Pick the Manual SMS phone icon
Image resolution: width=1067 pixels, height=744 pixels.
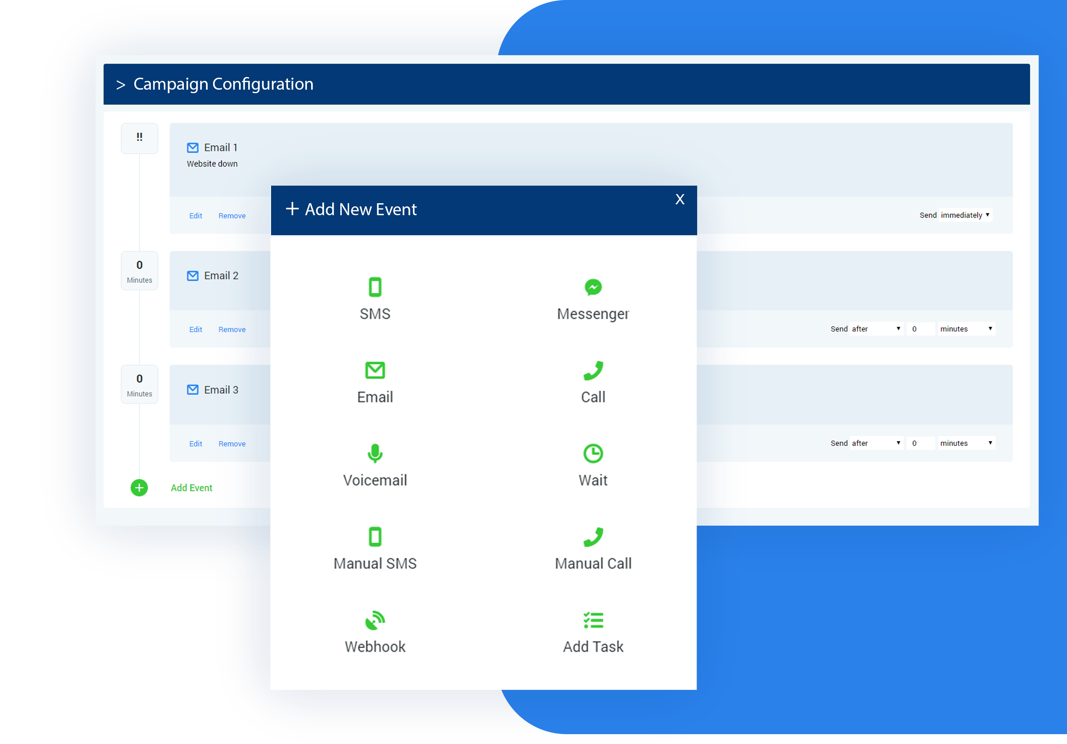374,536
